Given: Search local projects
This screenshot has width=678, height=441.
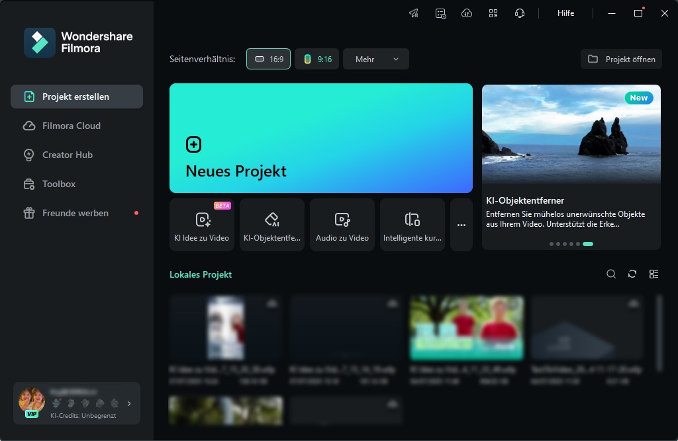Looking at the screenshot, I should (x=611, y=274).
